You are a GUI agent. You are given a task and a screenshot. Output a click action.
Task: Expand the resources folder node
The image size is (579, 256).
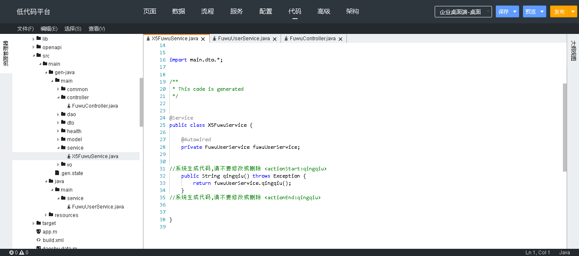coord(46,215)
